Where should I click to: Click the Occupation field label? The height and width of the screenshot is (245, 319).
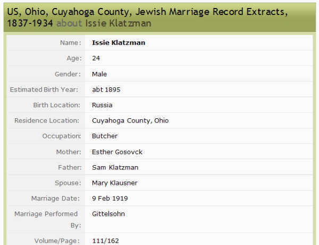tap(62, 136)
